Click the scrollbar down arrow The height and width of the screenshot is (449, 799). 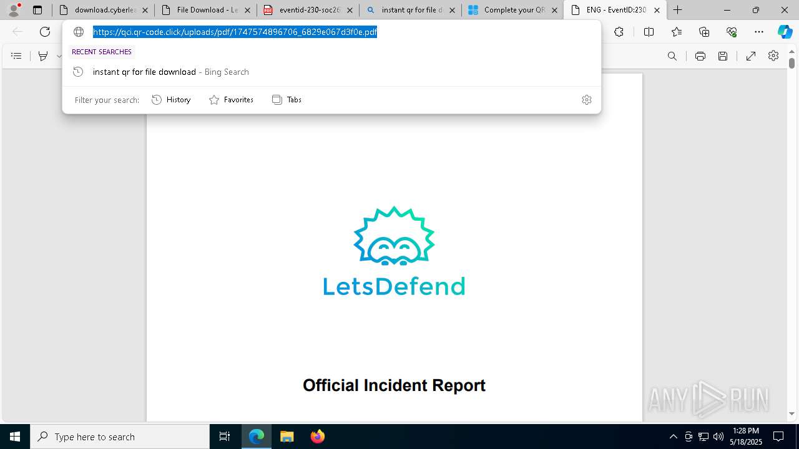click(x=792, y=413)
